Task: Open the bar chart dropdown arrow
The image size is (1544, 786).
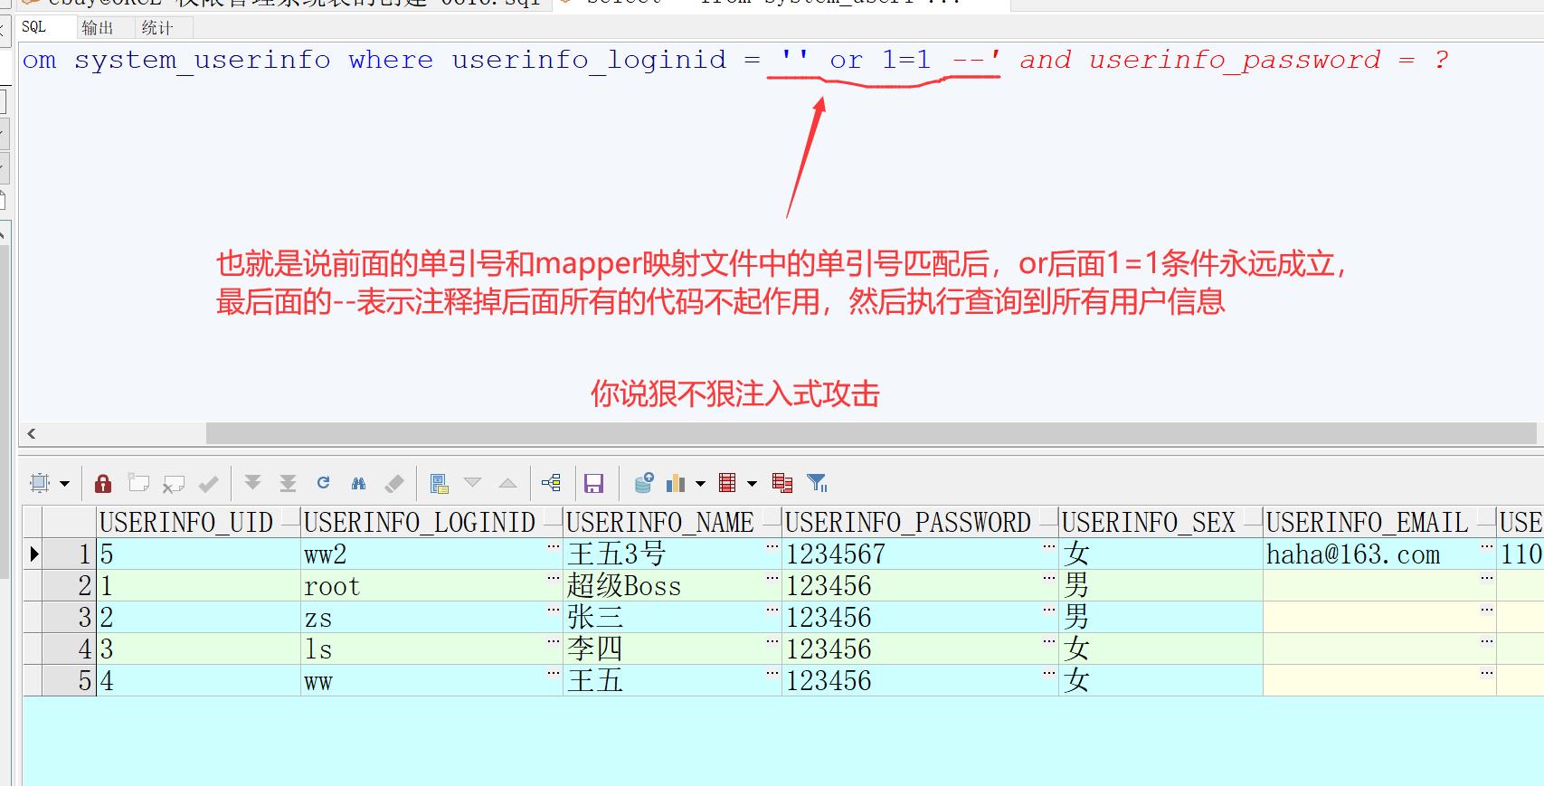Action: click(x=700, y=484)
